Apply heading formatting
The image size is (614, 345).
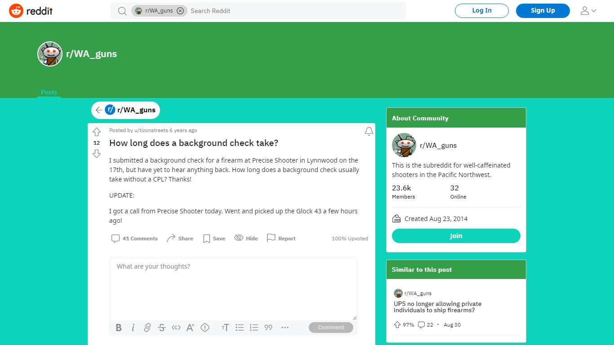point(225,327)
